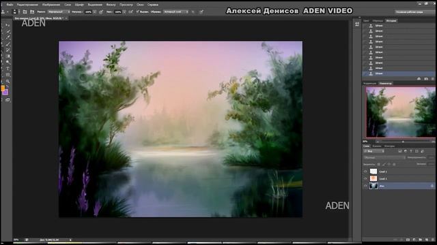Open the Файл menu
The image size is (437, 245).
click(10, 5)
